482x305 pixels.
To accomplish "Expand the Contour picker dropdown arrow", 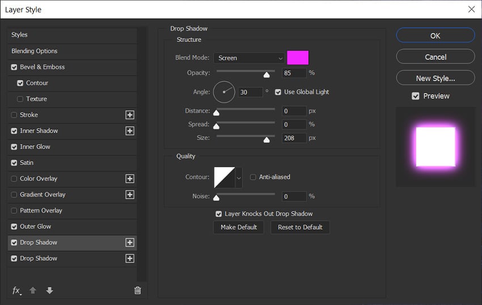I will [239, 177].
